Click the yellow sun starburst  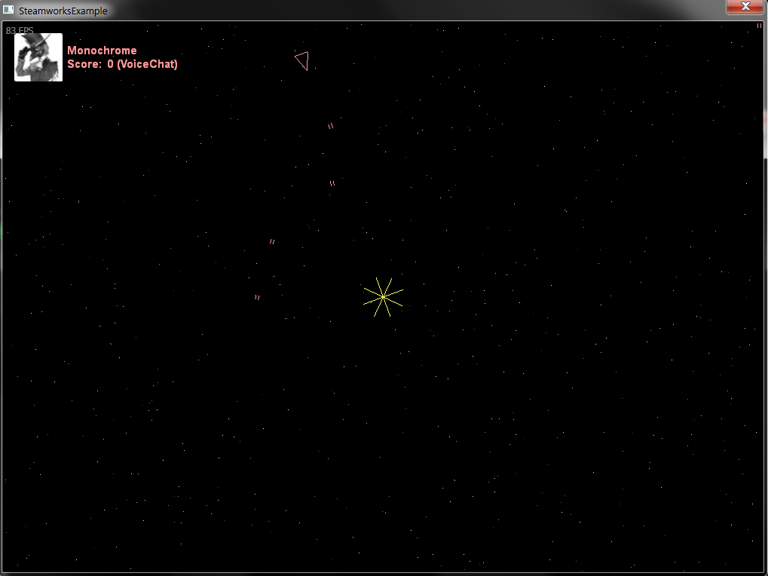click(383, 297)
